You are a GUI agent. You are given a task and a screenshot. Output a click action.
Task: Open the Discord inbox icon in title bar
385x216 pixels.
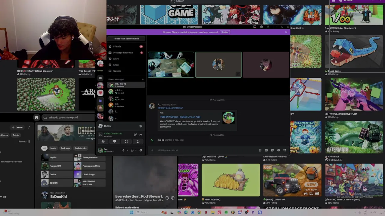point(255,27)
